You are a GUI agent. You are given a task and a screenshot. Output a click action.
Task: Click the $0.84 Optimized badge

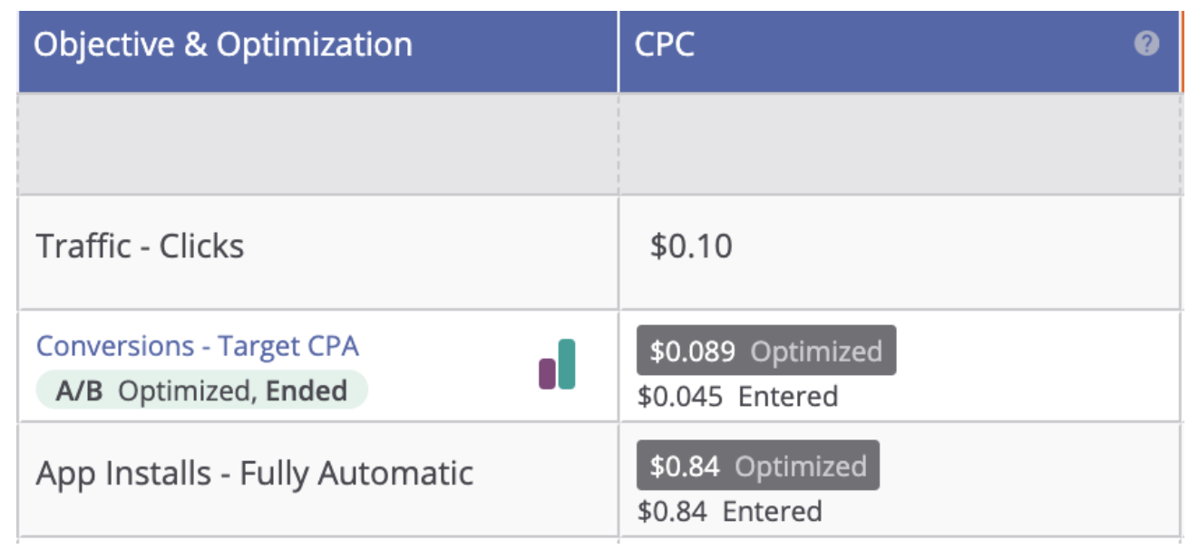click(x=757, y=467)
